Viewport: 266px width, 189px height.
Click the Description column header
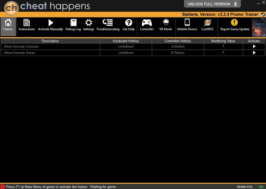[x=50, y=41]
